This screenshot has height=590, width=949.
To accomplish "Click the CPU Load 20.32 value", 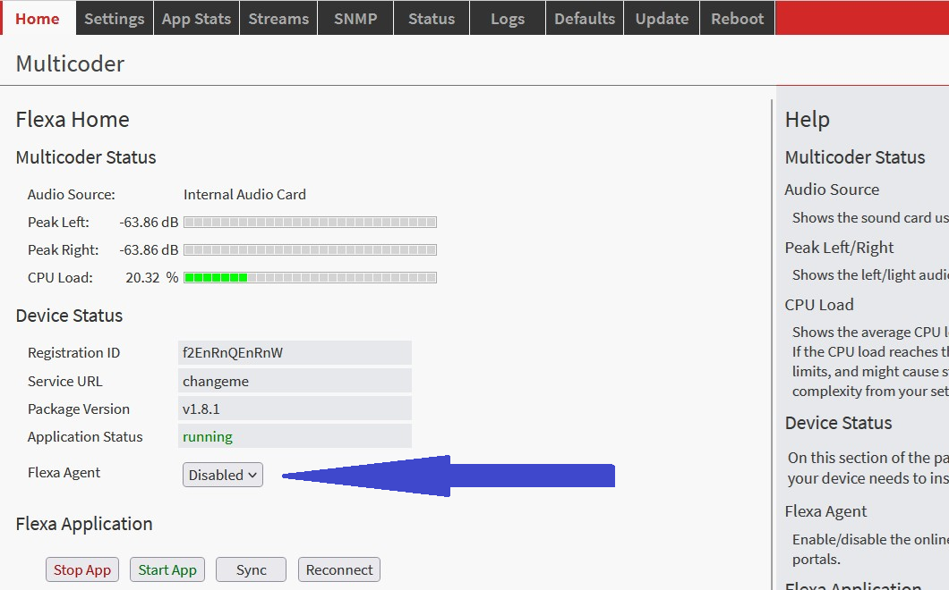I will [x=143, y=277].
